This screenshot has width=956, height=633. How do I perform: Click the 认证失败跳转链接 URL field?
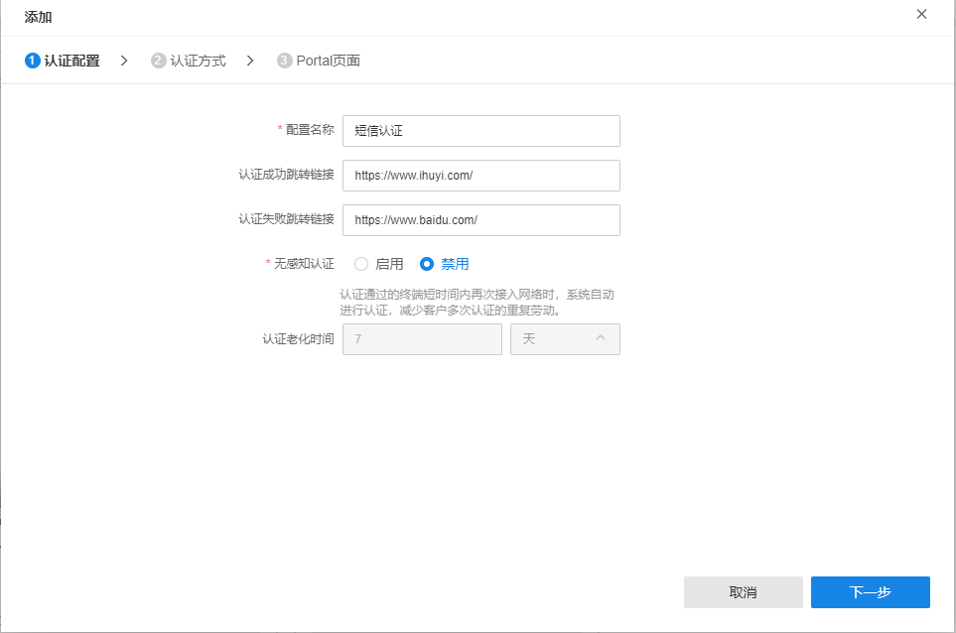(480, 220)
